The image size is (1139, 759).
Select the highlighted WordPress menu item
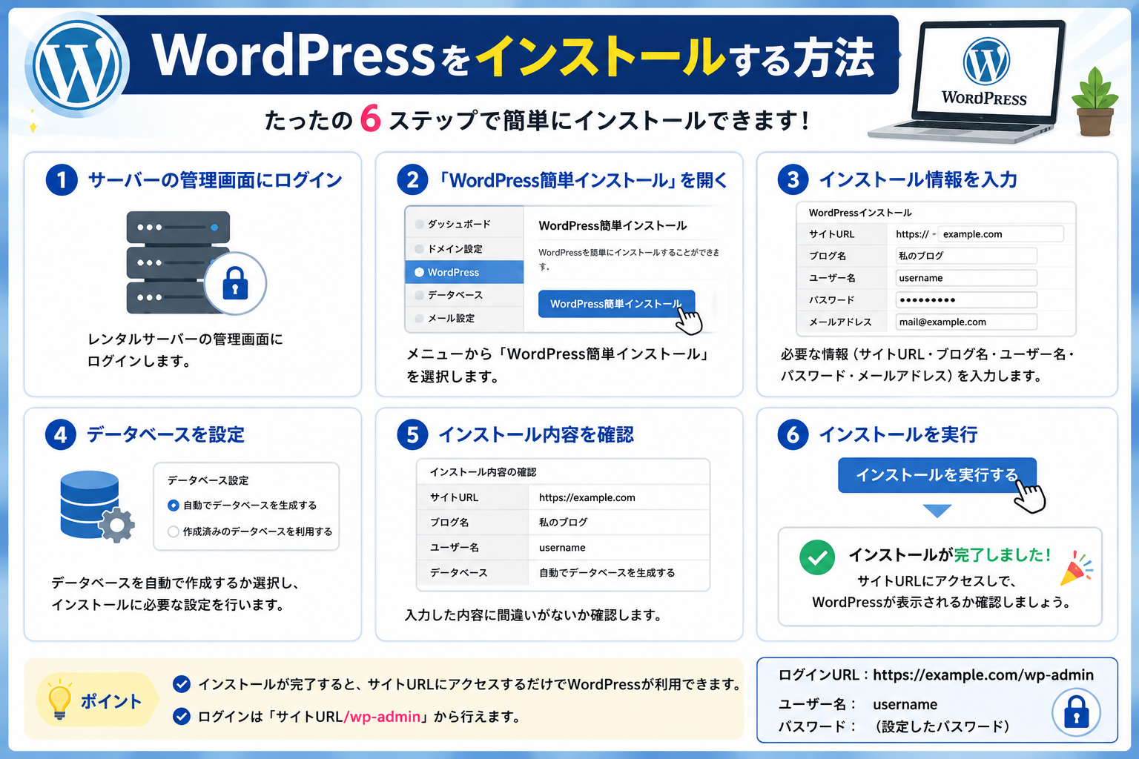[464, 272]
